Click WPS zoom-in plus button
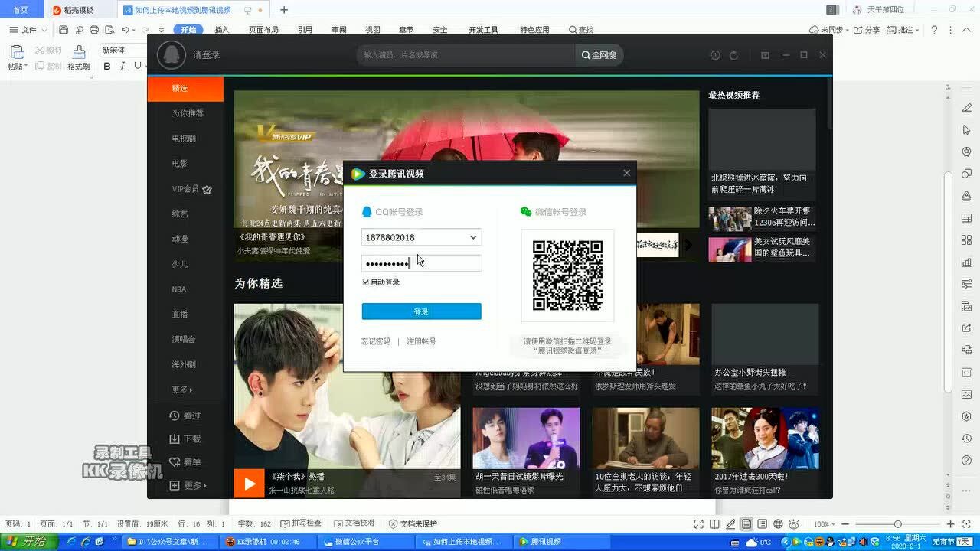 click(x=950, y=524)
